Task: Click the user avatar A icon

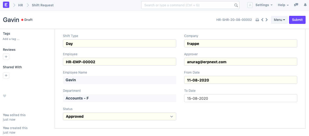Action: coord(250,5)
